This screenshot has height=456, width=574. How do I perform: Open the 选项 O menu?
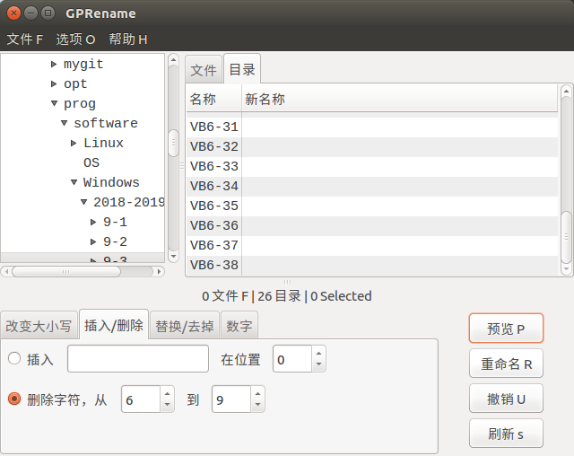(x=75, y=39)
